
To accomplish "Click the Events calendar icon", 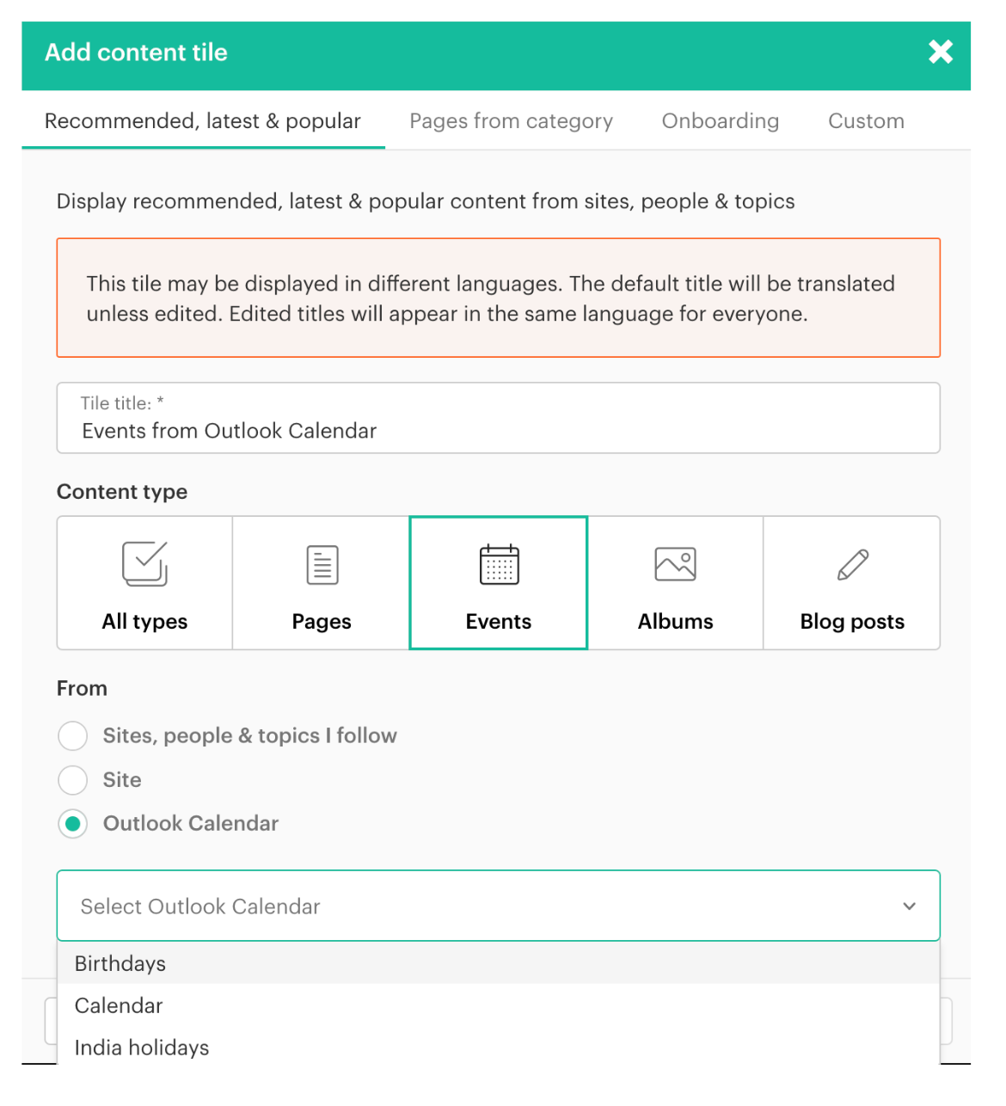I will tap(499, 564).
